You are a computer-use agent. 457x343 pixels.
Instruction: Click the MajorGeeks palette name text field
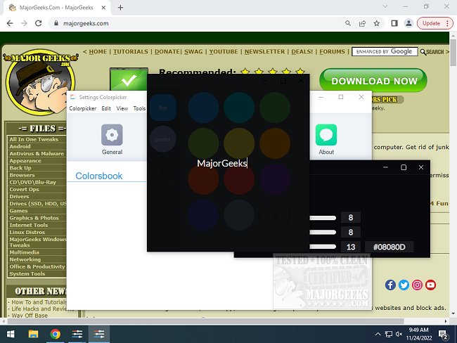[222, 163]
